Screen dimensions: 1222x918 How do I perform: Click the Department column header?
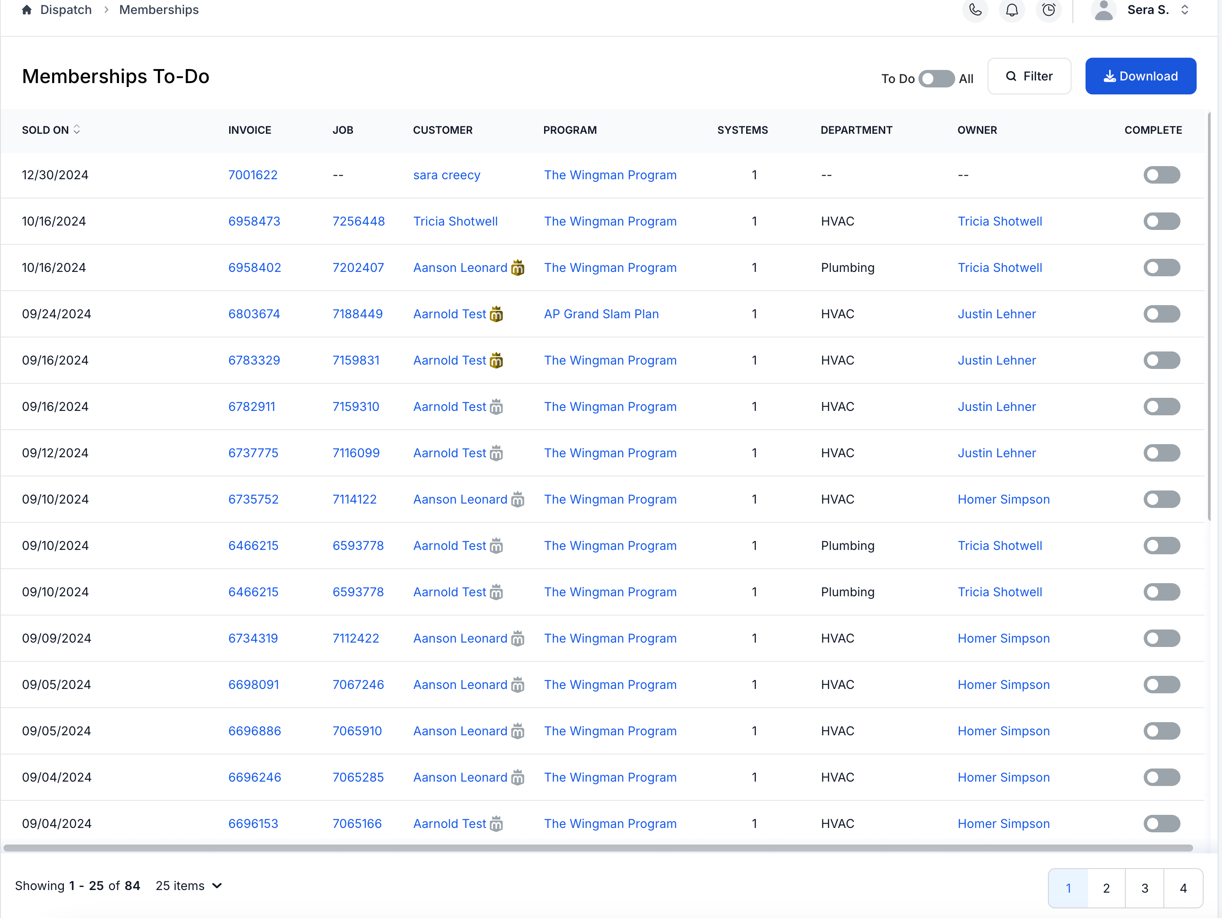856,130
